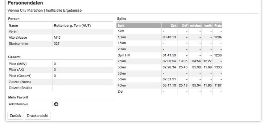
Task: Select the Split column header
Action: pyautogui.click(x=139, y=26)
